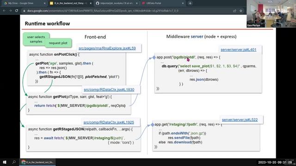The image size is (296, 166).
Task: Click the 'request plot' green box
Action: coord(58,43)
